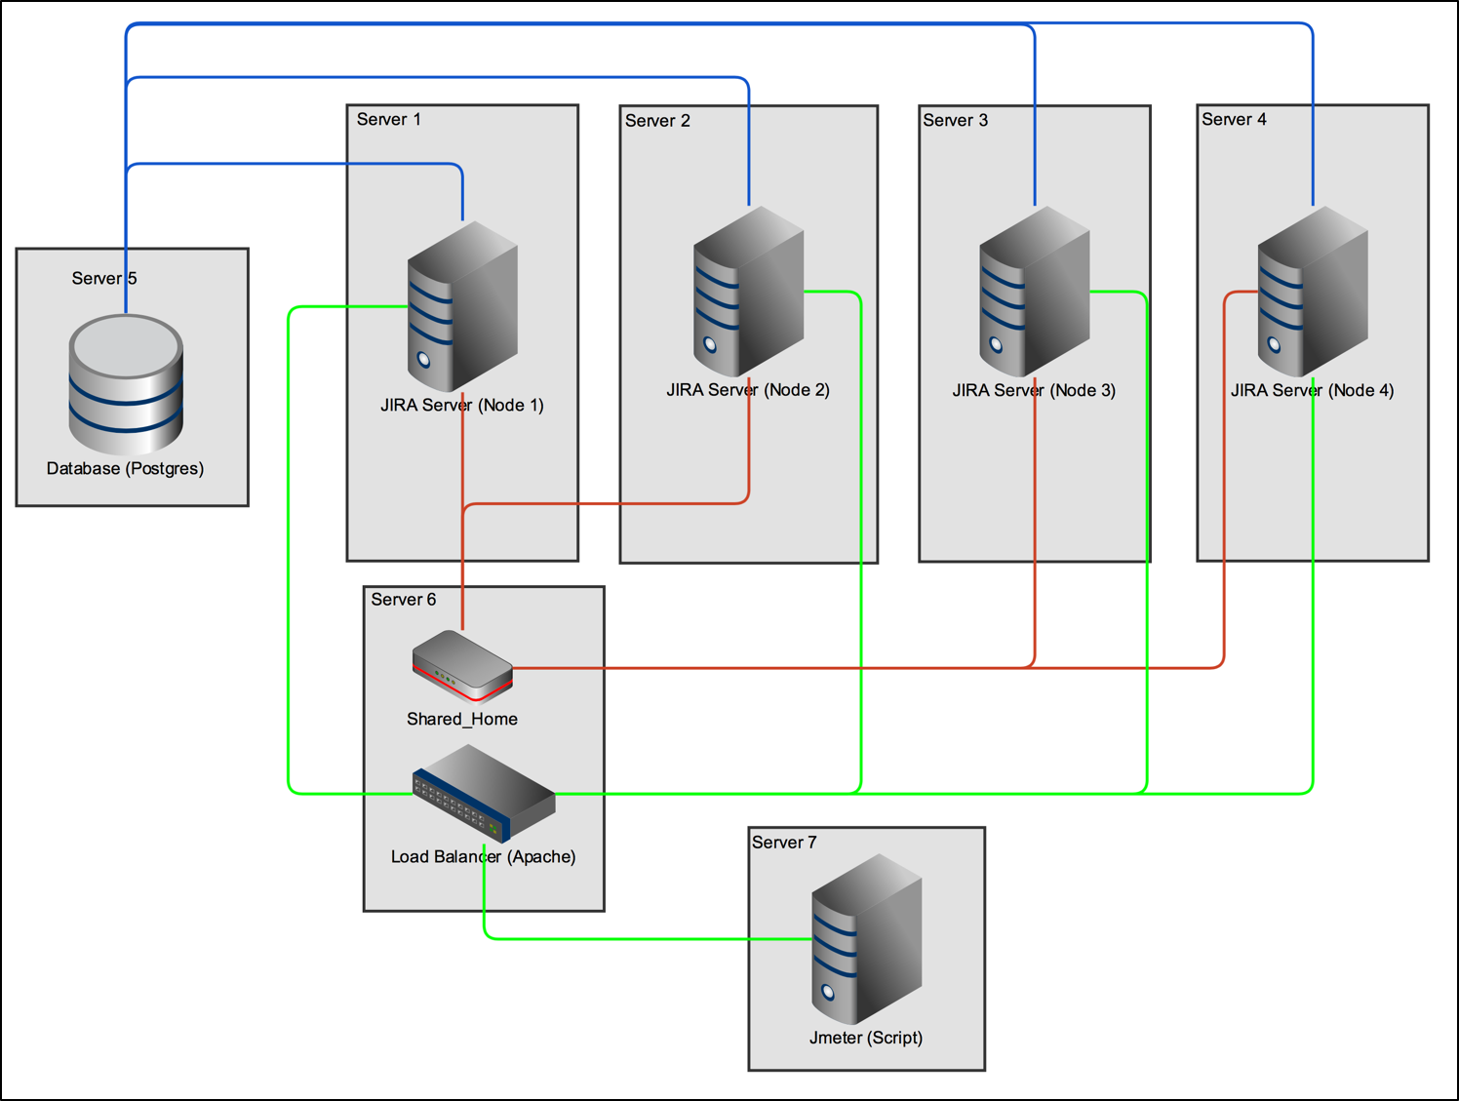Click the Shared_Home storage device icon
Image resolution: width=1459 pixels, height=1101 pixels.
462,666
